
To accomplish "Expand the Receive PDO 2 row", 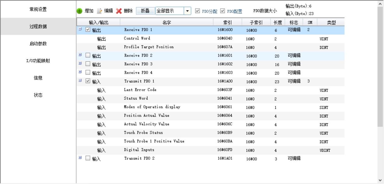I will [80, 55].
